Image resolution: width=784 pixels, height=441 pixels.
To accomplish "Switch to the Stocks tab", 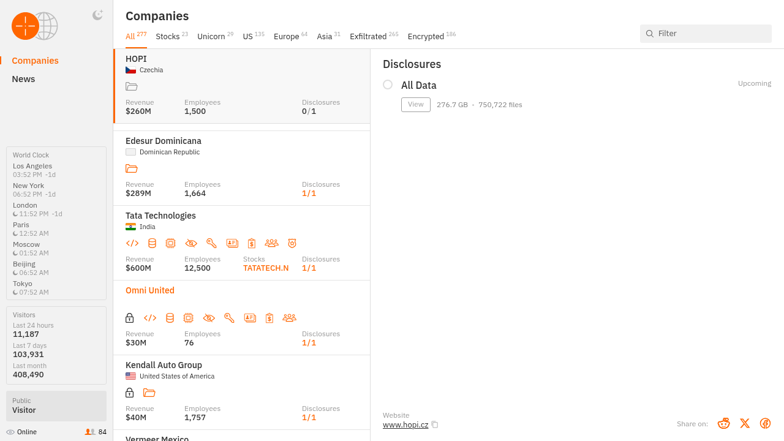I will 172,36.
